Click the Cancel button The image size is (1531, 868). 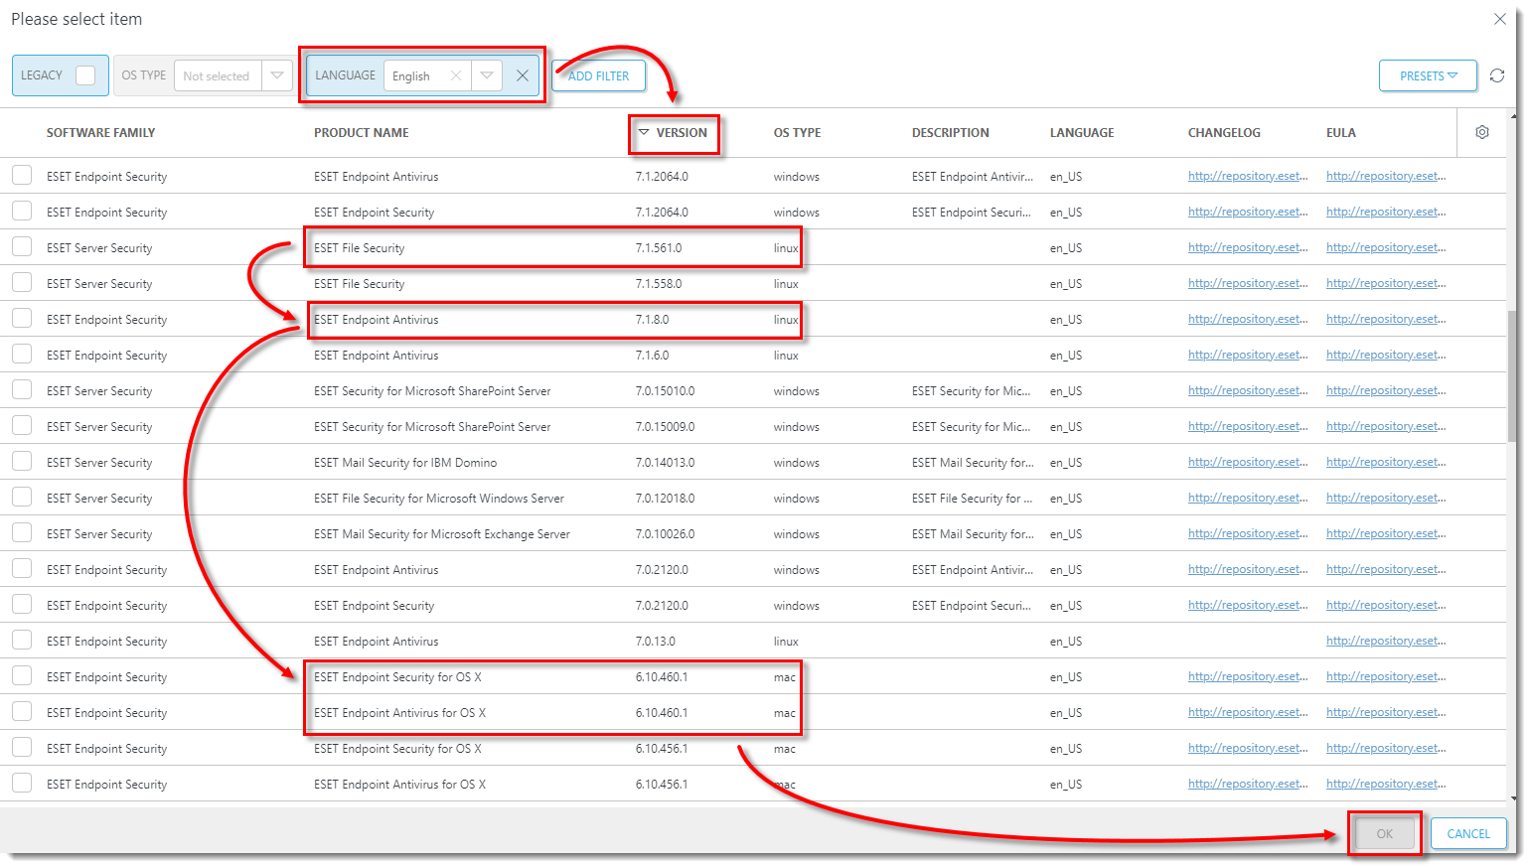(1468, 833)
